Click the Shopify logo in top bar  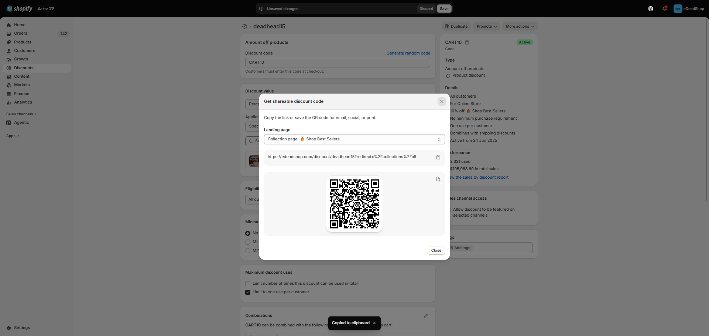(19, 8)
